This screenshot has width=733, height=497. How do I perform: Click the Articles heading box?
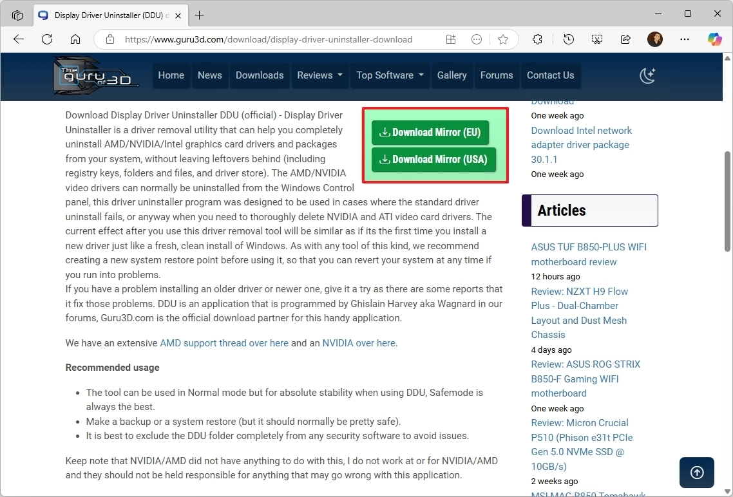(590, 211)
